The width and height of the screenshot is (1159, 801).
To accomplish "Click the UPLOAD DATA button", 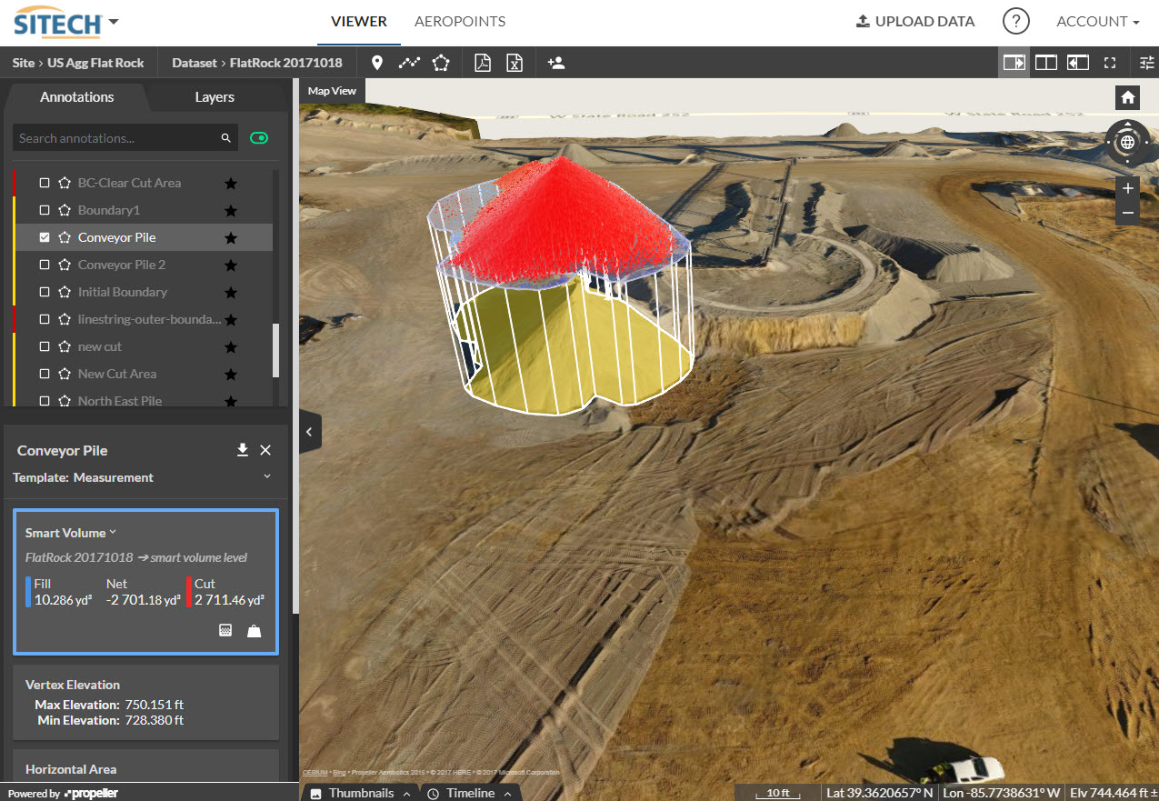I will [x=915, y=22].
